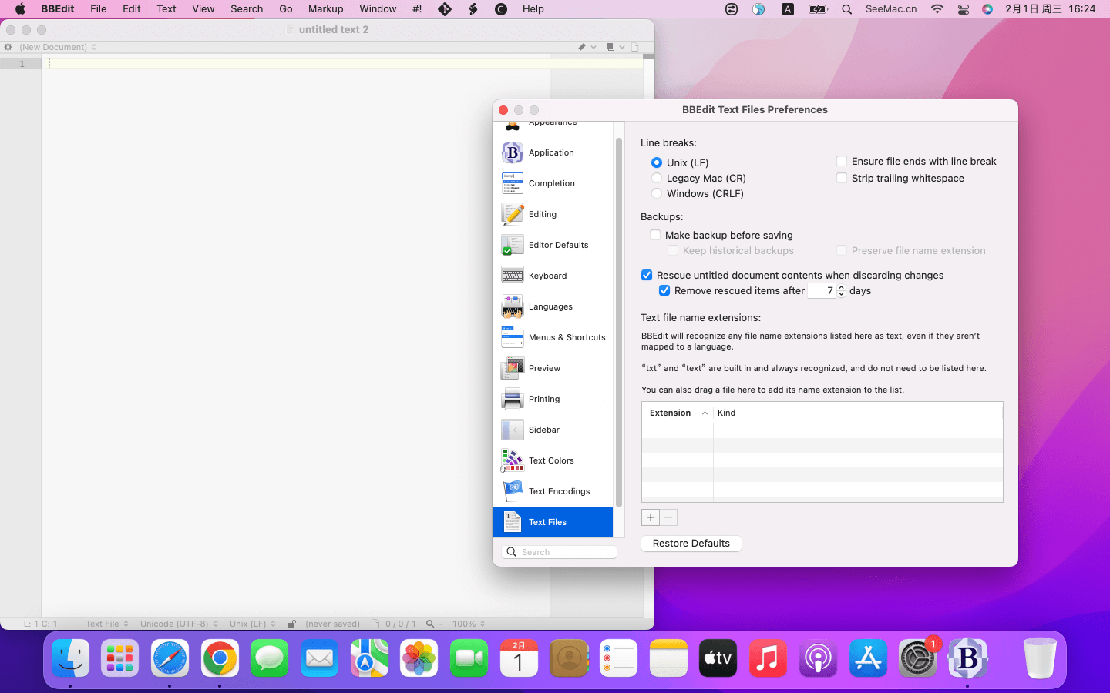Open Text File language popup in status bar
1110x693 pixels.
point(107,624)
